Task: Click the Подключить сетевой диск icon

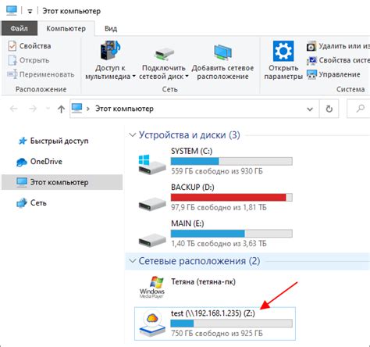Action: pyautogui.click(x=164, y=54)
